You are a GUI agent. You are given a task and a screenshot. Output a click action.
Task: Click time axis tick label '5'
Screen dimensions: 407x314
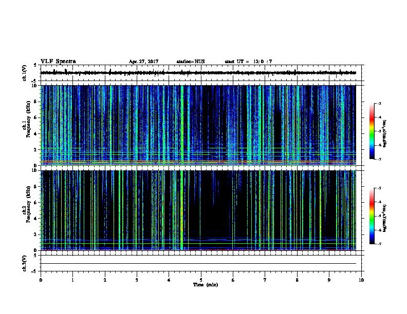[x=201, y=280]
